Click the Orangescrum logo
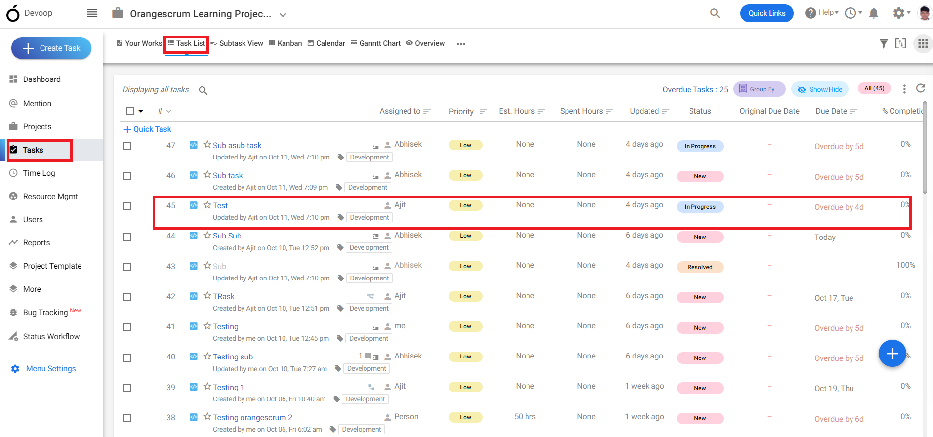 point(13,13)
